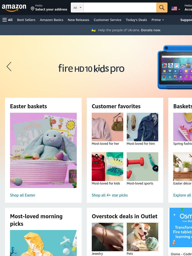
Task: Expand the language selector arrow beside flag
Action: (179, 9)
